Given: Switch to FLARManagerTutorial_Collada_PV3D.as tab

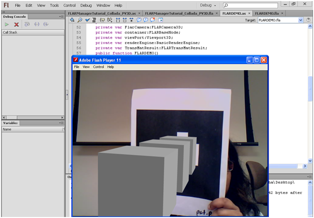Looking at the screenshot, I should [x=101, y=13].
